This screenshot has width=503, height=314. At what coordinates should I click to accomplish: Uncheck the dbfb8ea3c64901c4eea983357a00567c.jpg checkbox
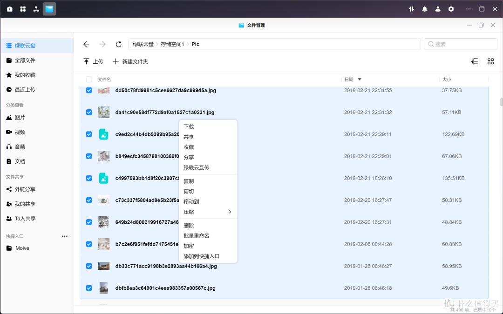[x=89, y=288]
